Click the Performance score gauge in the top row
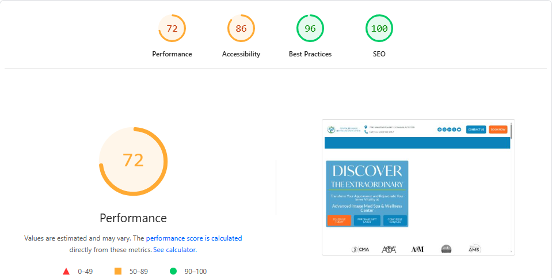Image resolution: width=552 pixels, height=278 pixels. 172,29
